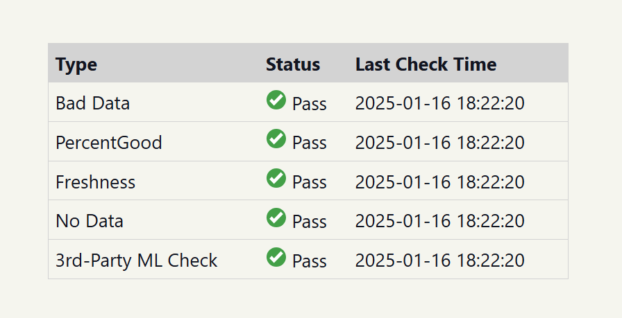Click the Pass text in No Data row
The image size is (622, 318).
310,222
